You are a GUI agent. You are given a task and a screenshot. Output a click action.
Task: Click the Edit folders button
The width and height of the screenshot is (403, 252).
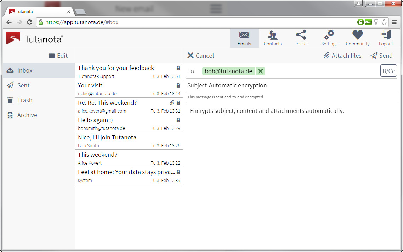pos(58,56)
